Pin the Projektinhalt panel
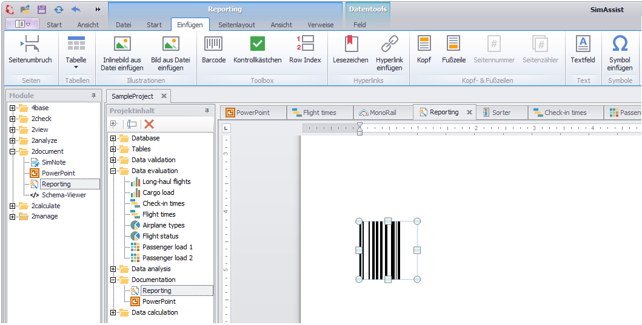Screen dimensions: 642x325 pos(207,111)
